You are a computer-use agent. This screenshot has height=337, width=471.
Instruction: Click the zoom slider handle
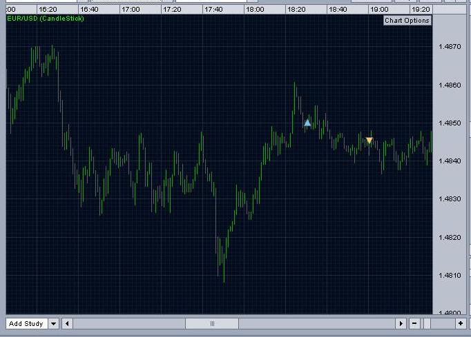click(437, 323)
